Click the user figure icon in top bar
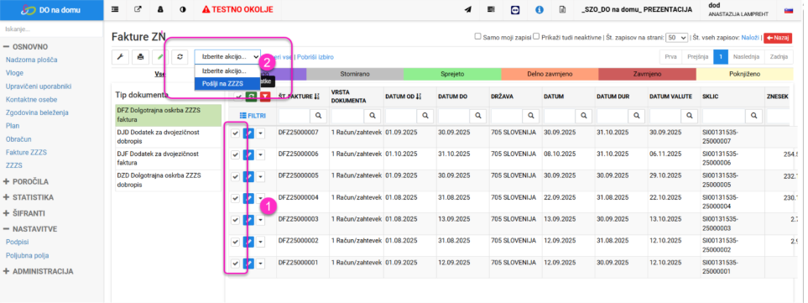This screenshot has height=303, width=808. click(x=159, y=9)
